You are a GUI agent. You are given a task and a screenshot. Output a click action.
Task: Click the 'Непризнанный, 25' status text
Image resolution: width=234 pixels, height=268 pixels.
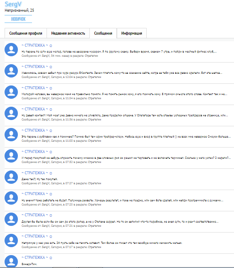point(19,10)
